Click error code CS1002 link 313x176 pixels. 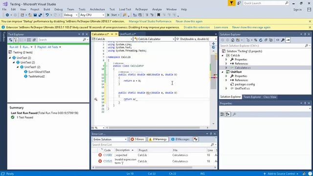point(108,155)
